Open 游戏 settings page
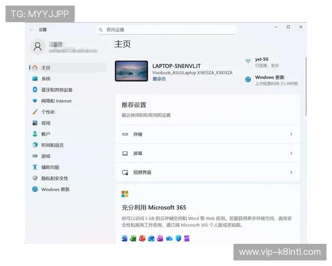332x266 pixels. tap(68, 156)
